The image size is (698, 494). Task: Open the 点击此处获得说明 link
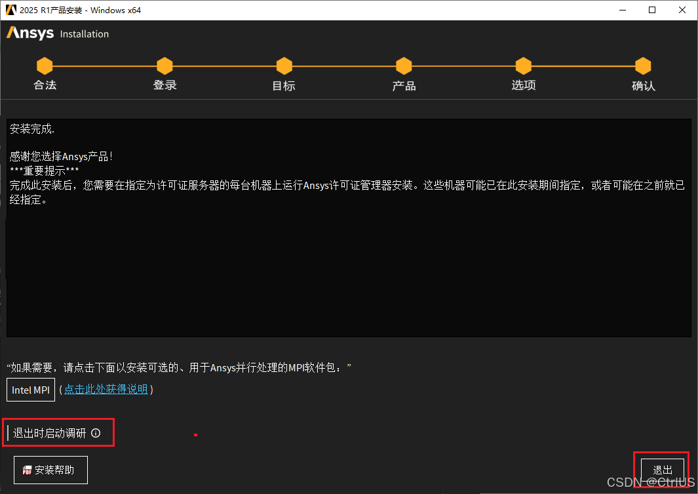pyautogui.click(x=106, y=389)
